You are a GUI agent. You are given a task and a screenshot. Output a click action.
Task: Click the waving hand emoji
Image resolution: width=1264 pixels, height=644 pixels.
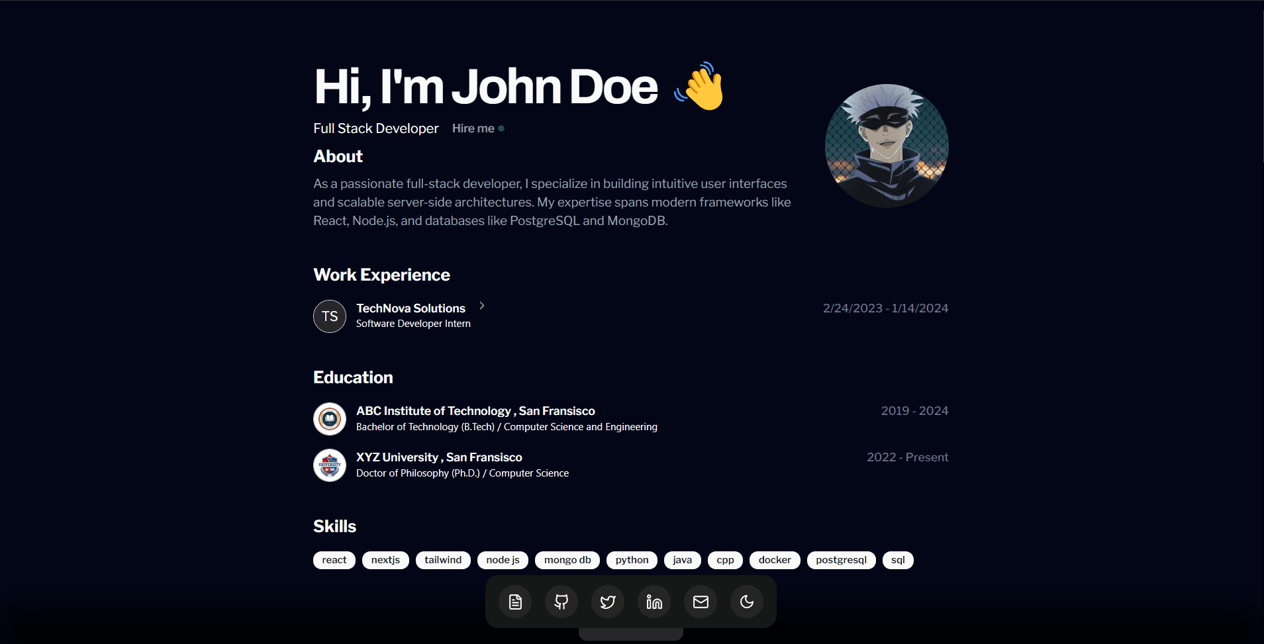pos(699,88)
